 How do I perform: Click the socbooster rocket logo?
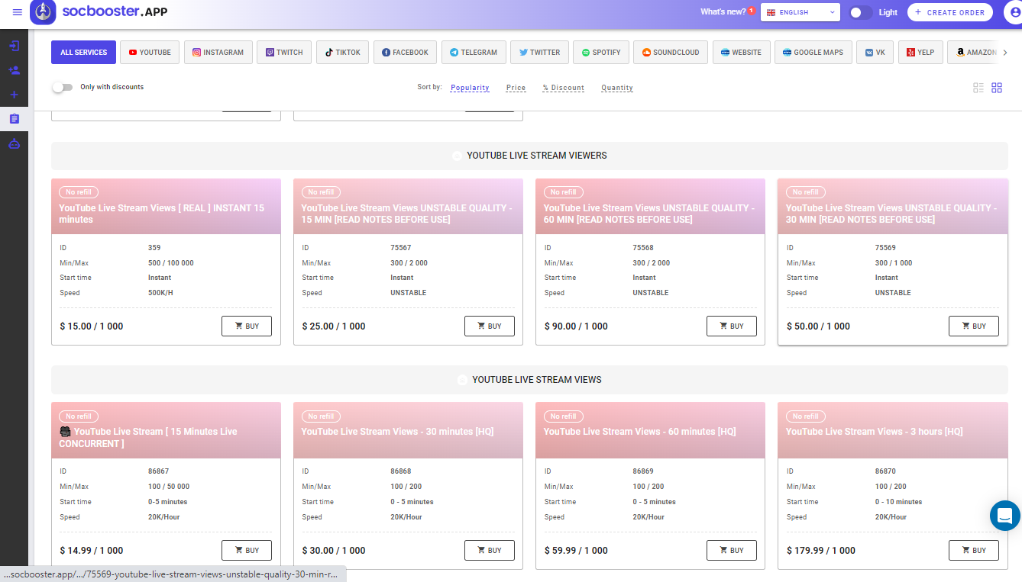(44, 11)
